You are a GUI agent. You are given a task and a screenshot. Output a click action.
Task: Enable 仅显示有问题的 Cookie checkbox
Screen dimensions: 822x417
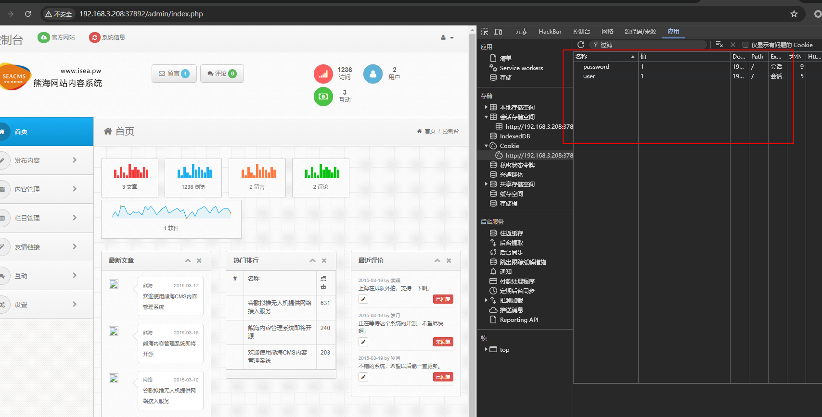coord(745,45)
